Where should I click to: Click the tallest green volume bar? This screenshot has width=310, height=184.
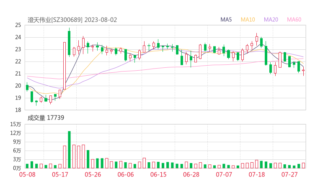click(69, 149)
